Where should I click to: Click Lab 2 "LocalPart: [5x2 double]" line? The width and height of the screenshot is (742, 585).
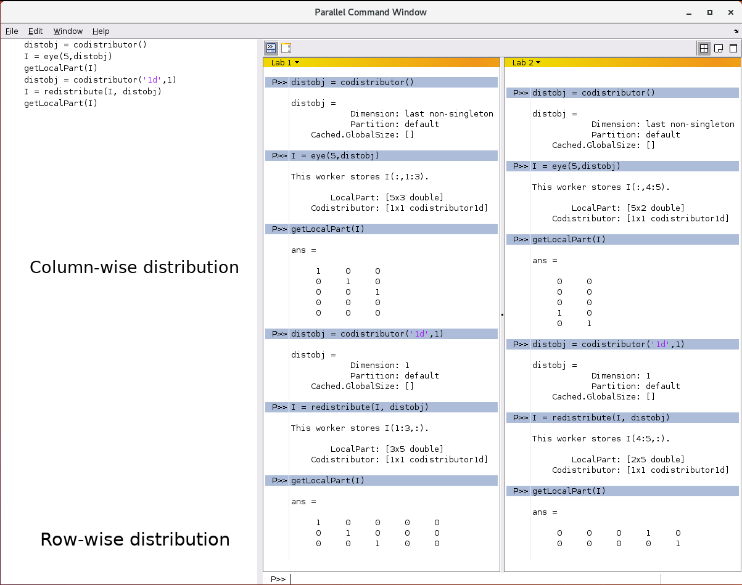pyautogui.click(x=628, y=208)
